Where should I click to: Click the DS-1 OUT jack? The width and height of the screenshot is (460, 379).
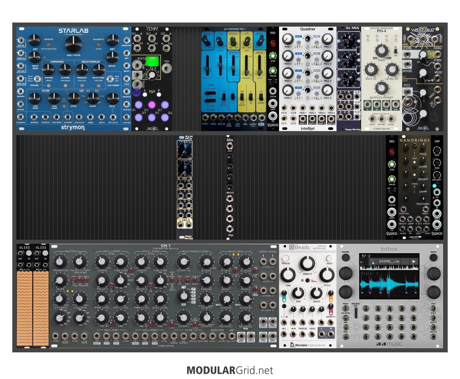(261, 118)
